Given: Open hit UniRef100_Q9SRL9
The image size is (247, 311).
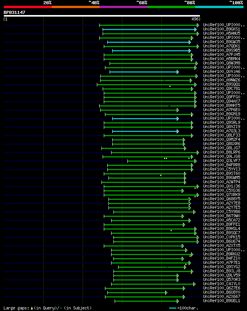Looking at the screenshot, I should point(222,122).
